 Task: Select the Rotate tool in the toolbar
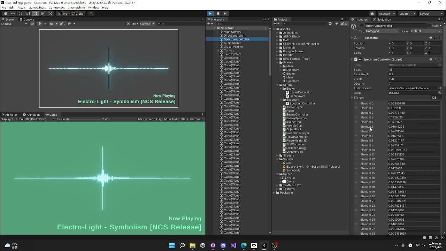[20, 14]
